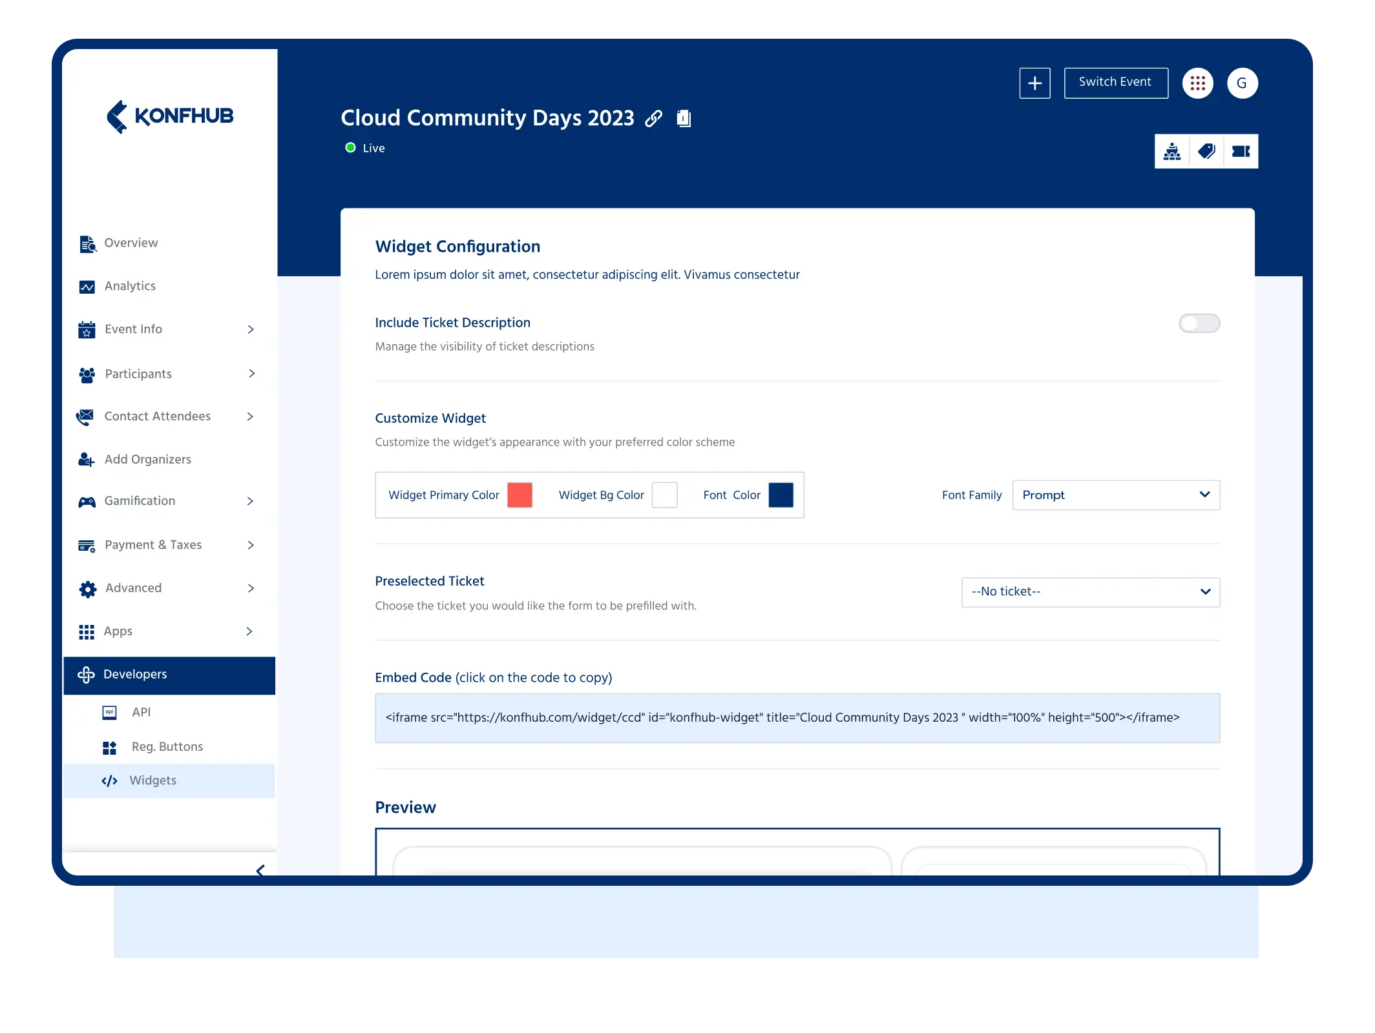Click the Widgets code-brackets icon
The width and height of the screenshot is (1375, 1033).
pyautogui.click(x=109, y=781)
